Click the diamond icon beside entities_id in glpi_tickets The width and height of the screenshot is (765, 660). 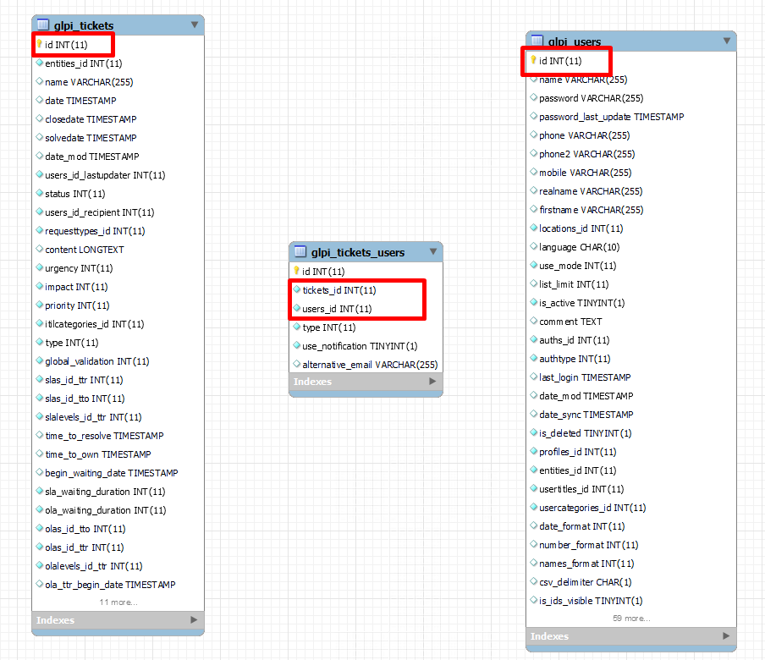point(40,63)
